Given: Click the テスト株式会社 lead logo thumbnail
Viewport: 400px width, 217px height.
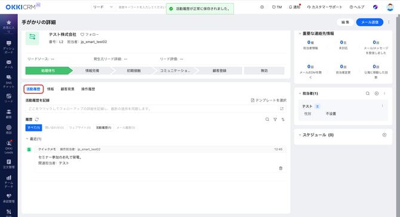Looking at the screenshot, I should tap(32, 38).
